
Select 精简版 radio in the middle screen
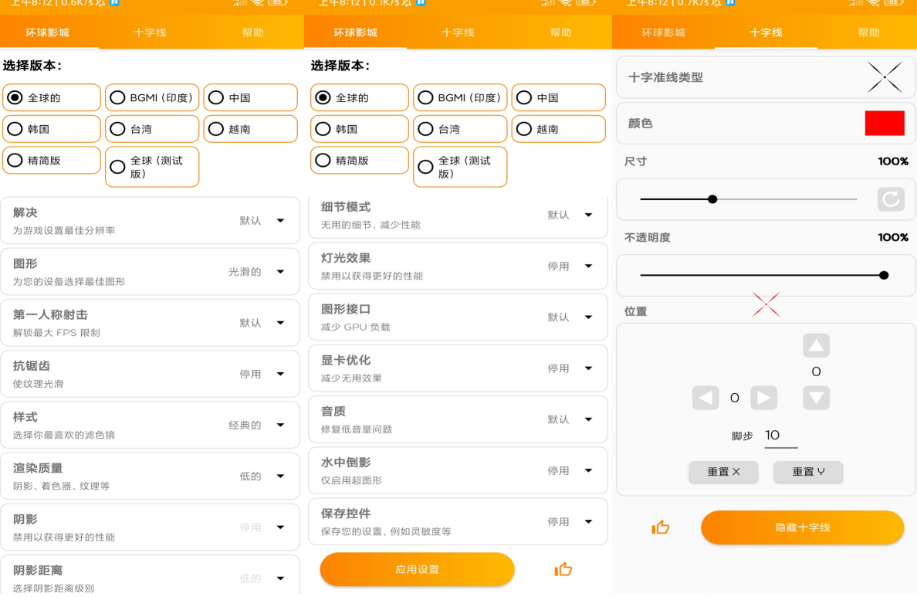[360, 161]
